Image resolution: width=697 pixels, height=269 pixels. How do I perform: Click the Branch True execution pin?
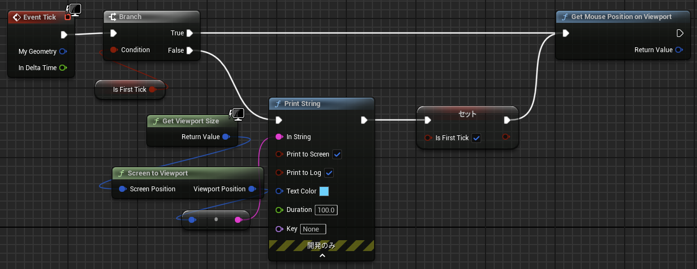(190, 33)
